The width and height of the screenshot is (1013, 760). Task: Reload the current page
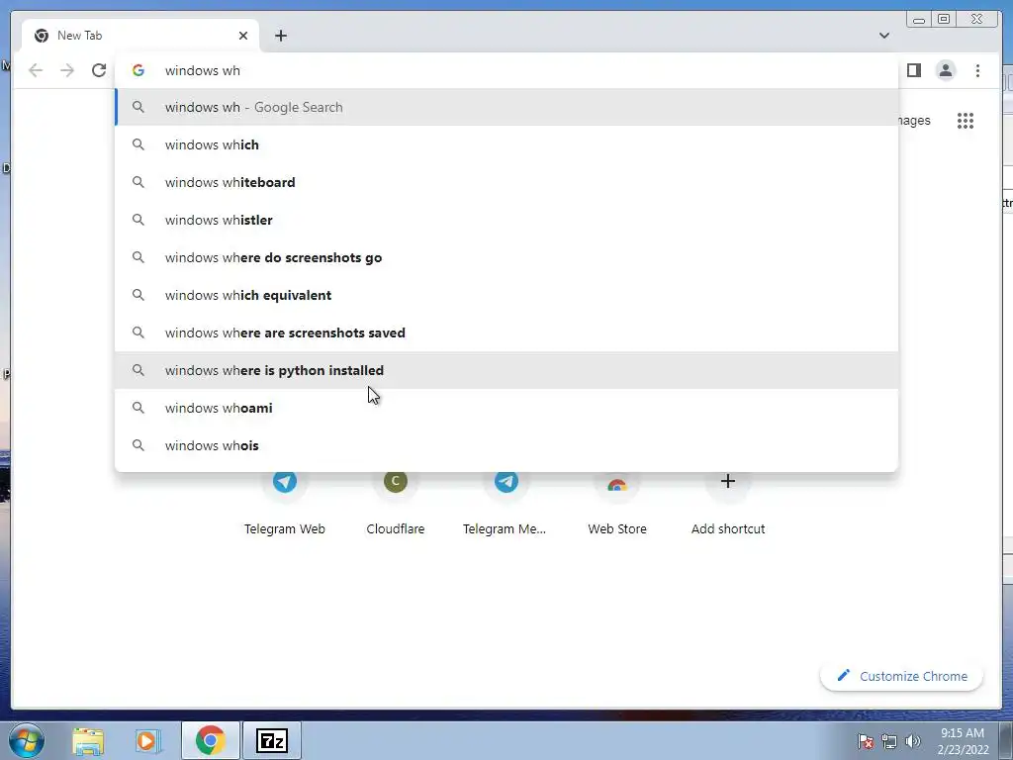tap(99, 70)
